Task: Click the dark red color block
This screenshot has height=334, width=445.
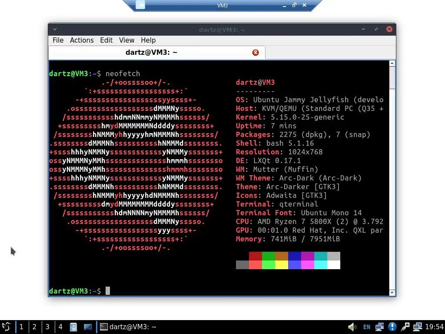Action: click(256, 256)
